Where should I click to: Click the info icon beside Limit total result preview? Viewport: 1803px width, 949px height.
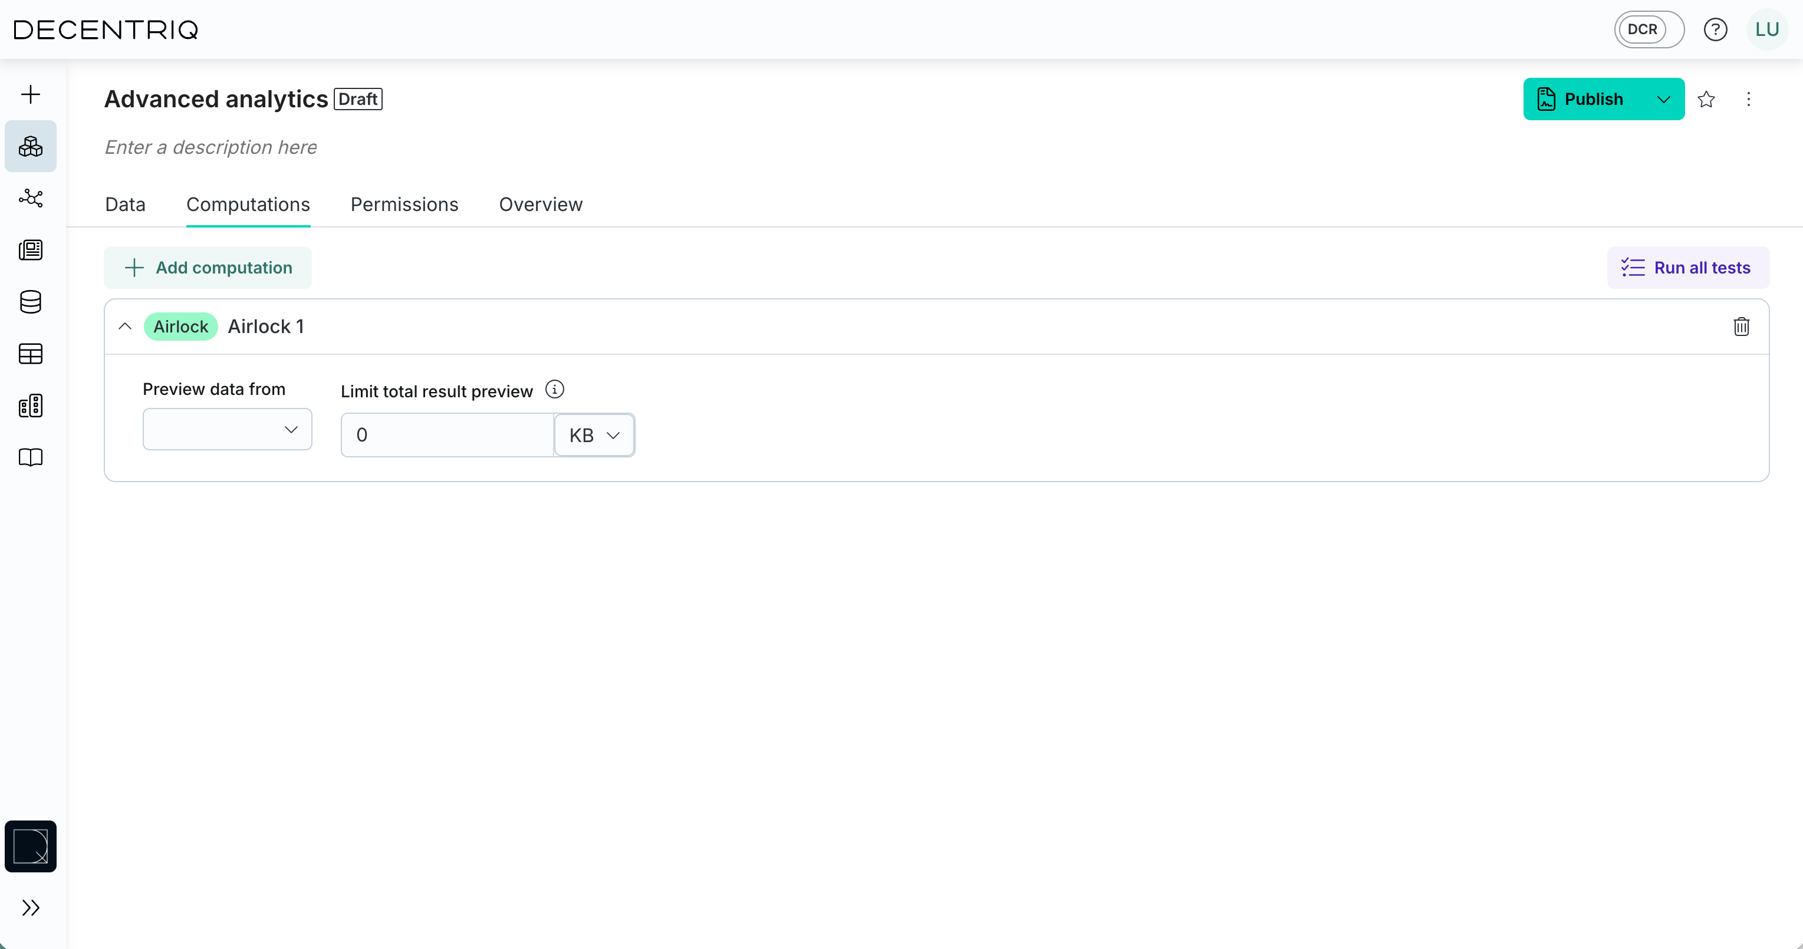(554, 389)
